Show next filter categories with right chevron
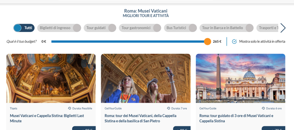The width and height of the screenshot is (294, 130). pos(283,28)
